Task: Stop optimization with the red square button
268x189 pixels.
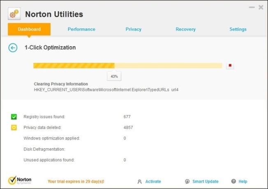Action: point(230,65)
